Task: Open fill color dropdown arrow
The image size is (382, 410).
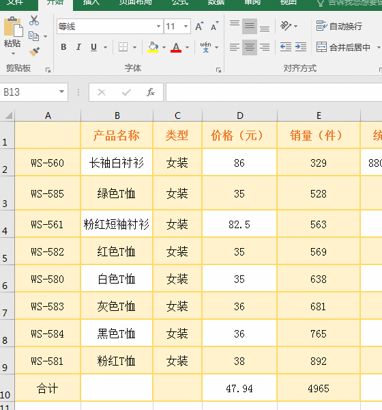Action: tap(164, 48)
